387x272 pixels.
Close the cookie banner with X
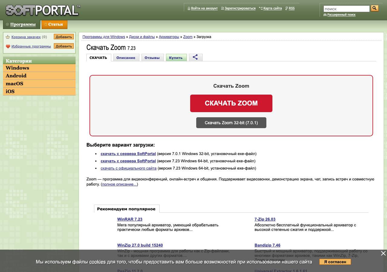click(383, 253)
